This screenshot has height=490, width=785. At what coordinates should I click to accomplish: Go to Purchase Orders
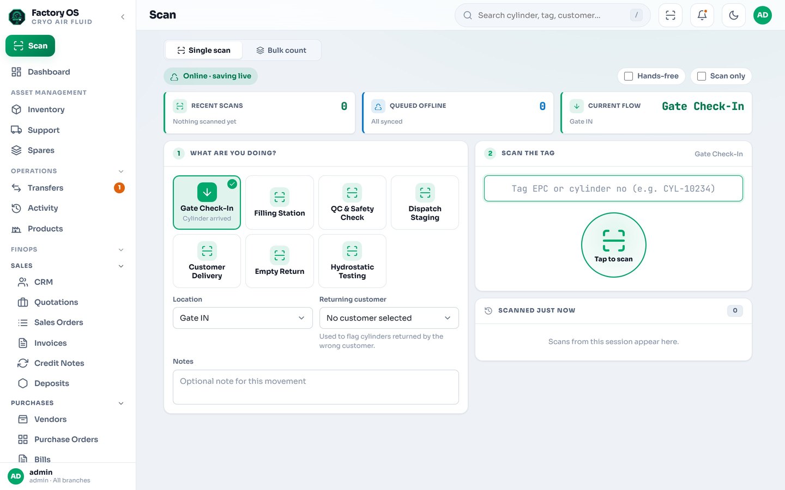tap(71, 439)
